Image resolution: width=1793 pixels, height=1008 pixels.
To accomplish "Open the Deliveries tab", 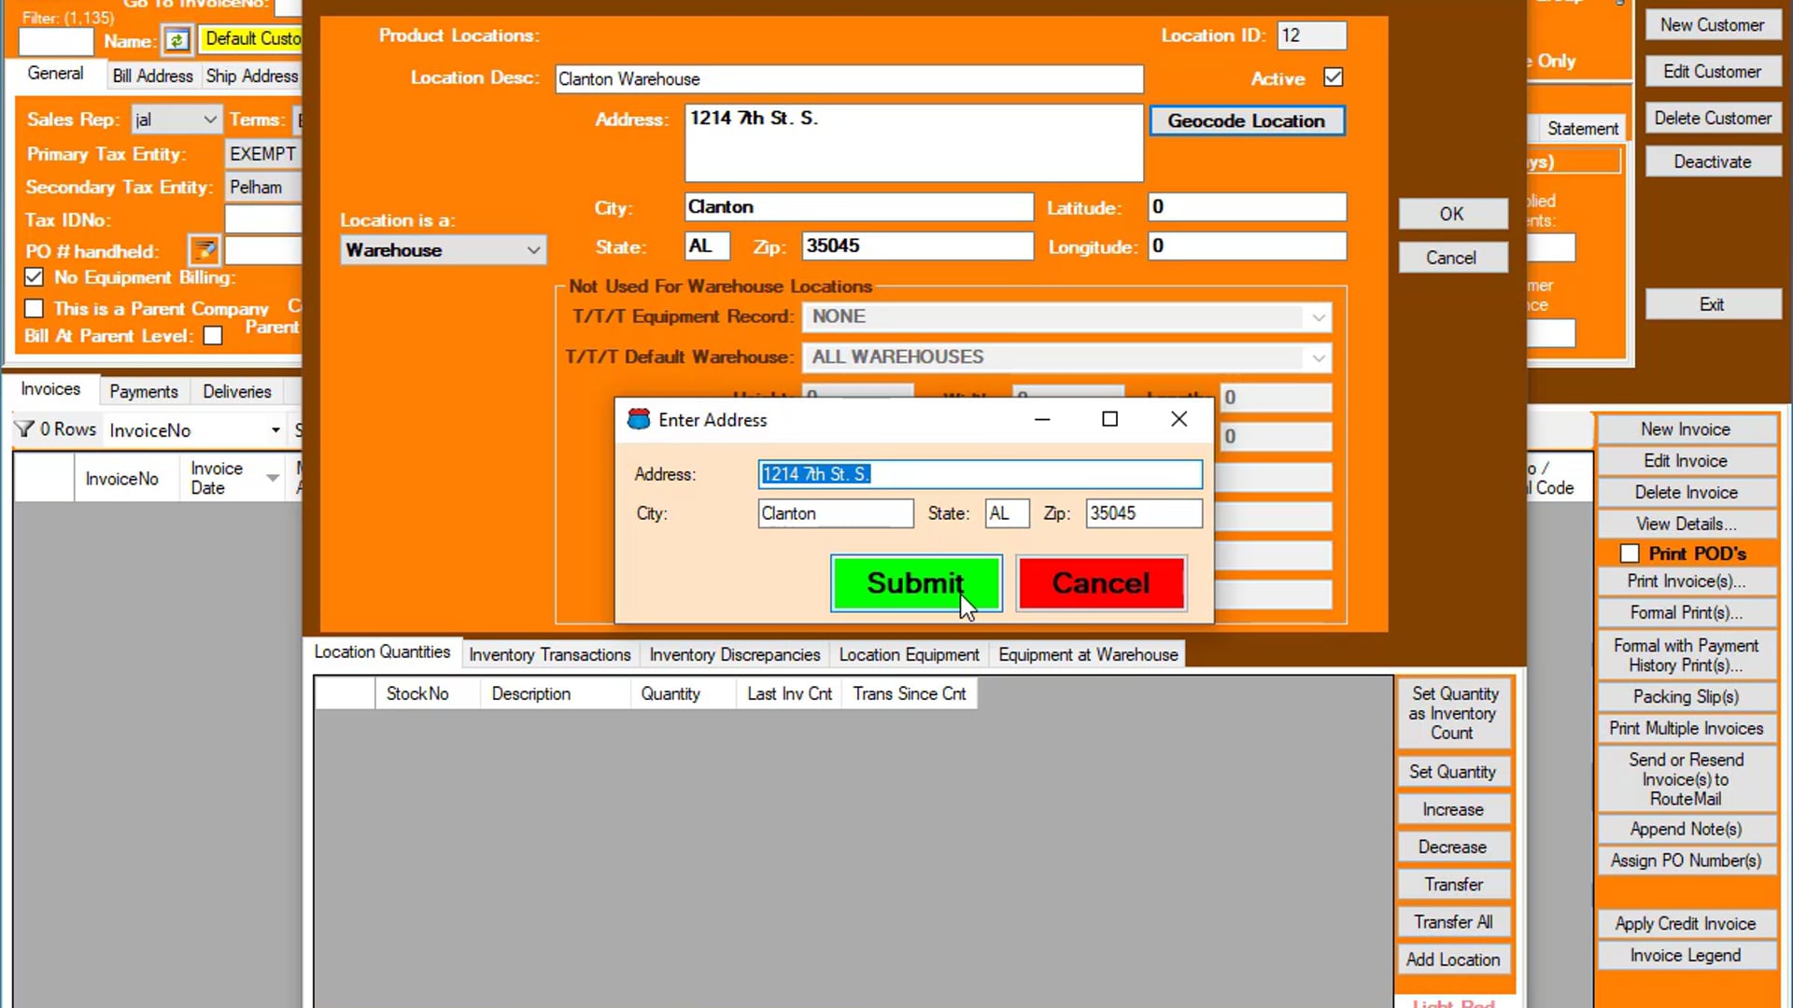I will [237, 391].
